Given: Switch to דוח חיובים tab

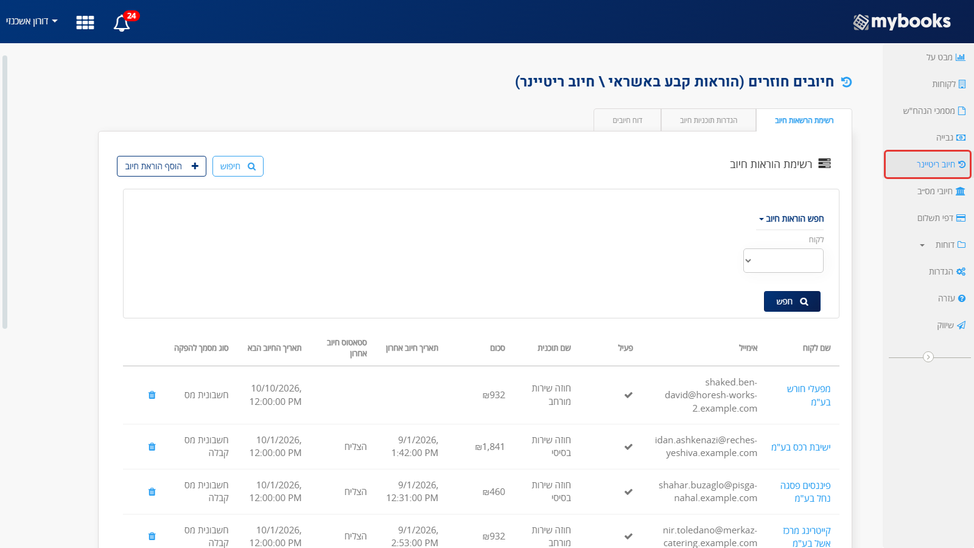Looking at the screenshot, I should point(628,121).
